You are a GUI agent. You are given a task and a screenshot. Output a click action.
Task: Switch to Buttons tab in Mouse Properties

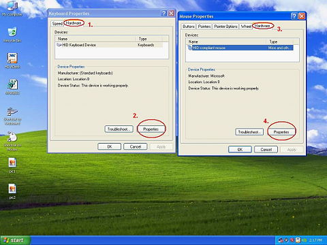point(189,27)
